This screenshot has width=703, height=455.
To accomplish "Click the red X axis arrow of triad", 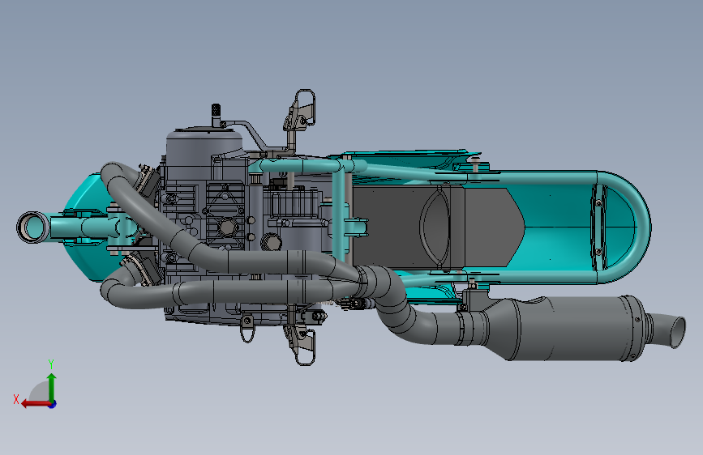I will click(35, 404).
